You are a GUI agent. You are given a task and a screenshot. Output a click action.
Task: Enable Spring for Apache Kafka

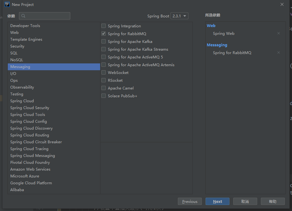tap(104, 41)
